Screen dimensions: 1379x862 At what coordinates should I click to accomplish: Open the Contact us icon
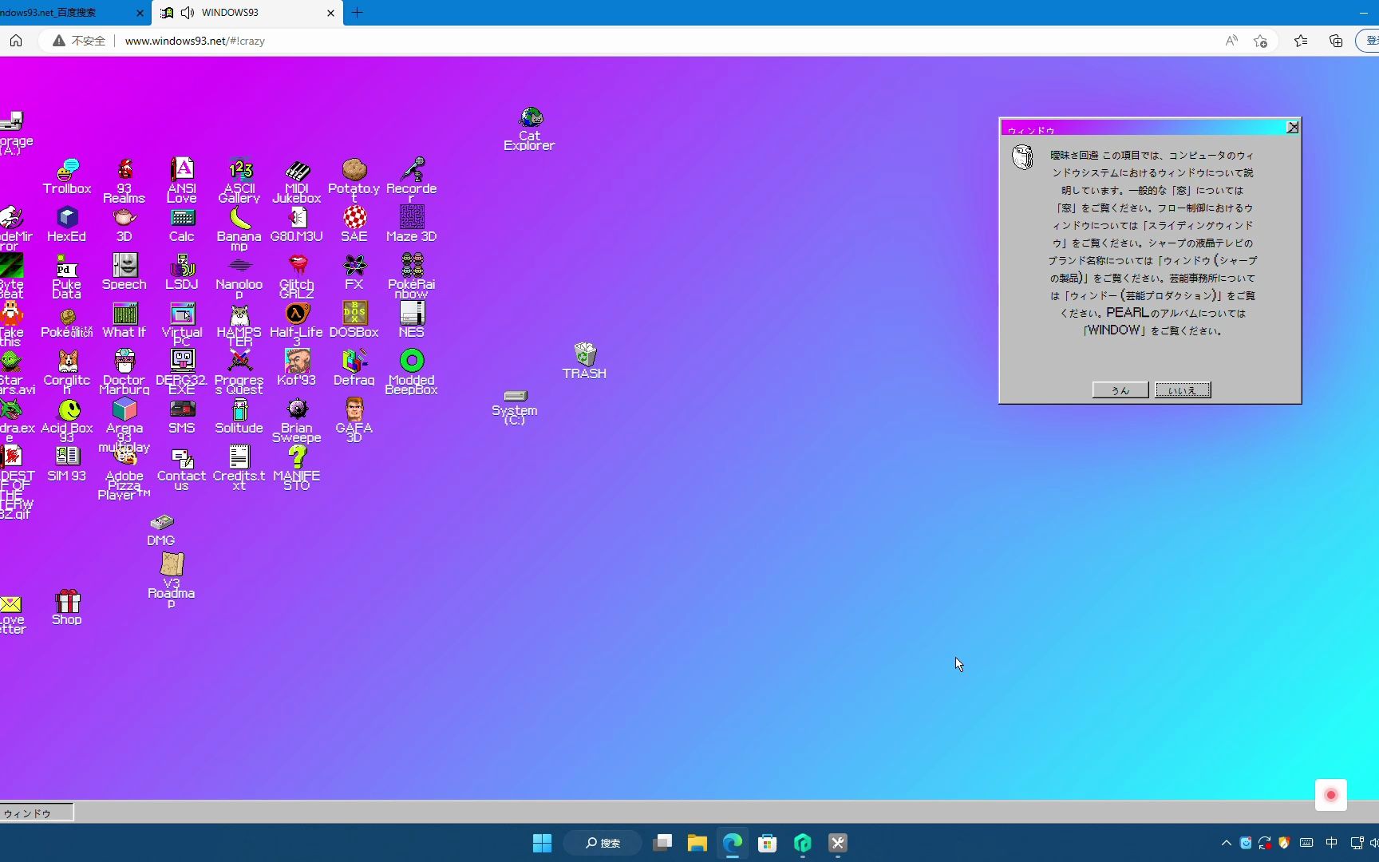(182, 468)
